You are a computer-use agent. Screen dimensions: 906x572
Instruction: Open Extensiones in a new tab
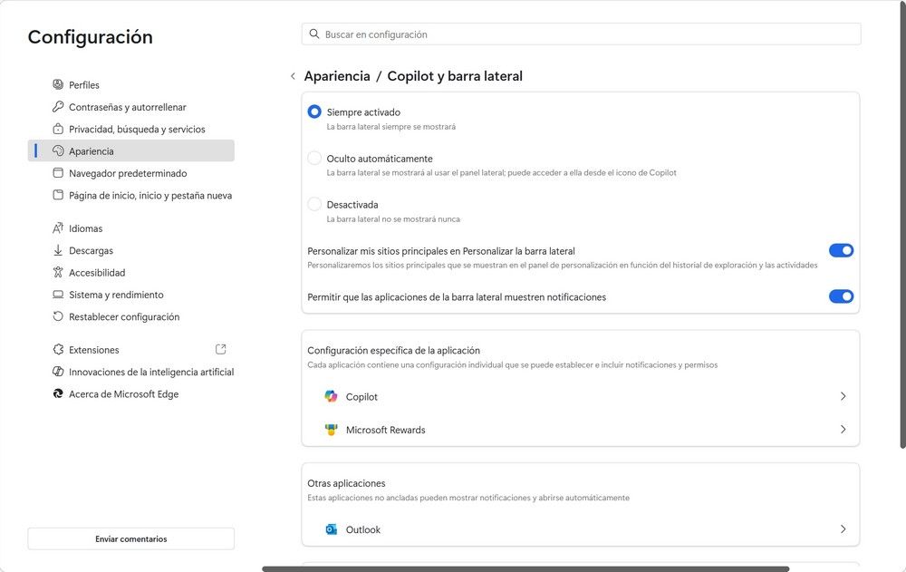click(220, 348)
